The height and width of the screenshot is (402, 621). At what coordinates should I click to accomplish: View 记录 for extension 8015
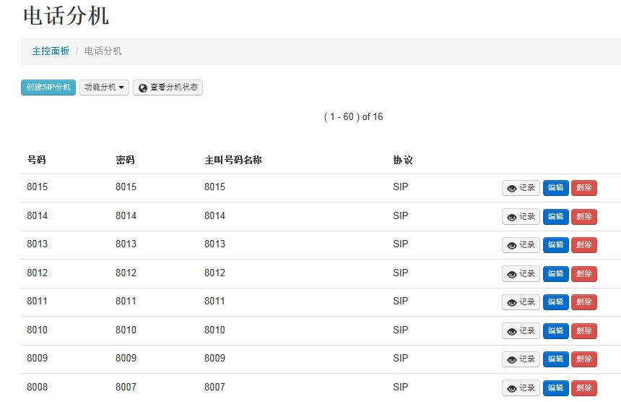coord(521,188)
